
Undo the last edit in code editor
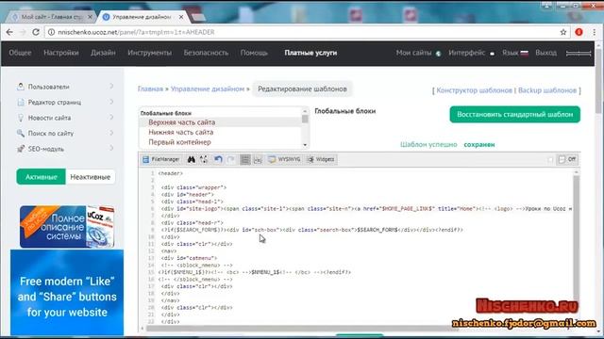218,159
